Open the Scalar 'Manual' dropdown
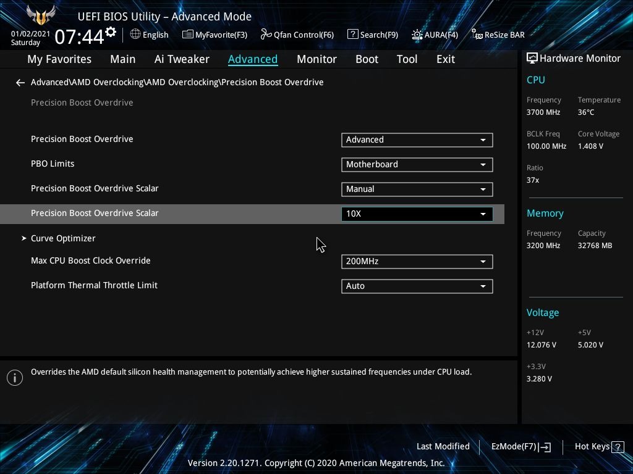 coord(417,189)
